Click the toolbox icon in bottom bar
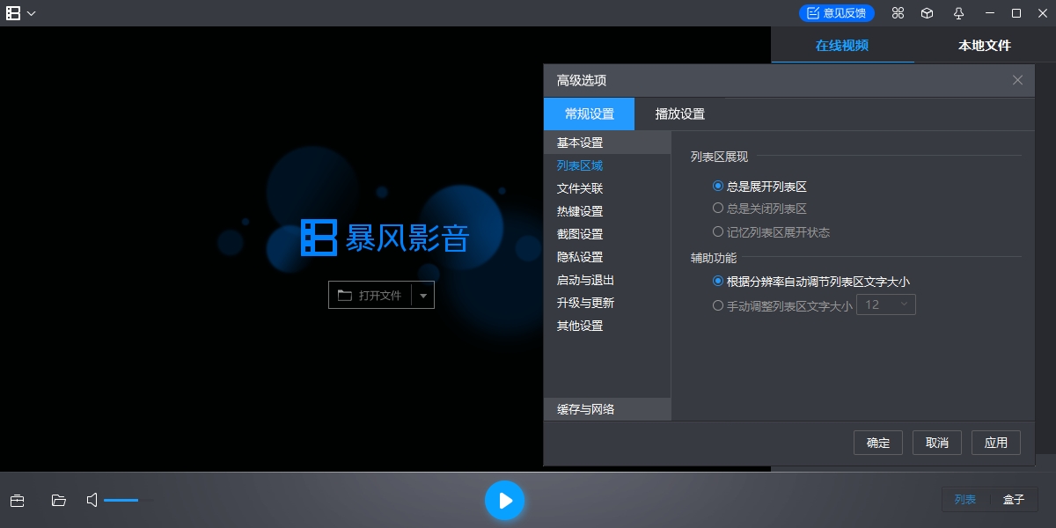The width and height of the screenshot is (1056, 528). tap(17, 501)
